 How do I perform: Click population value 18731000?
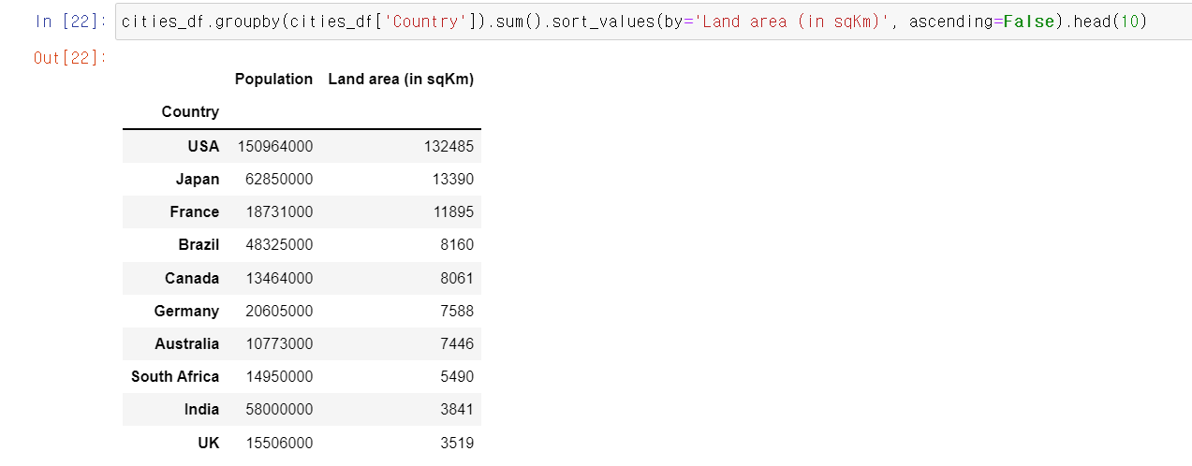pos(279,212)
